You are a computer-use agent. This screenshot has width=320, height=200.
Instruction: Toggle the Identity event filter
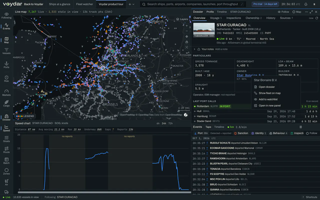point(259,133)
